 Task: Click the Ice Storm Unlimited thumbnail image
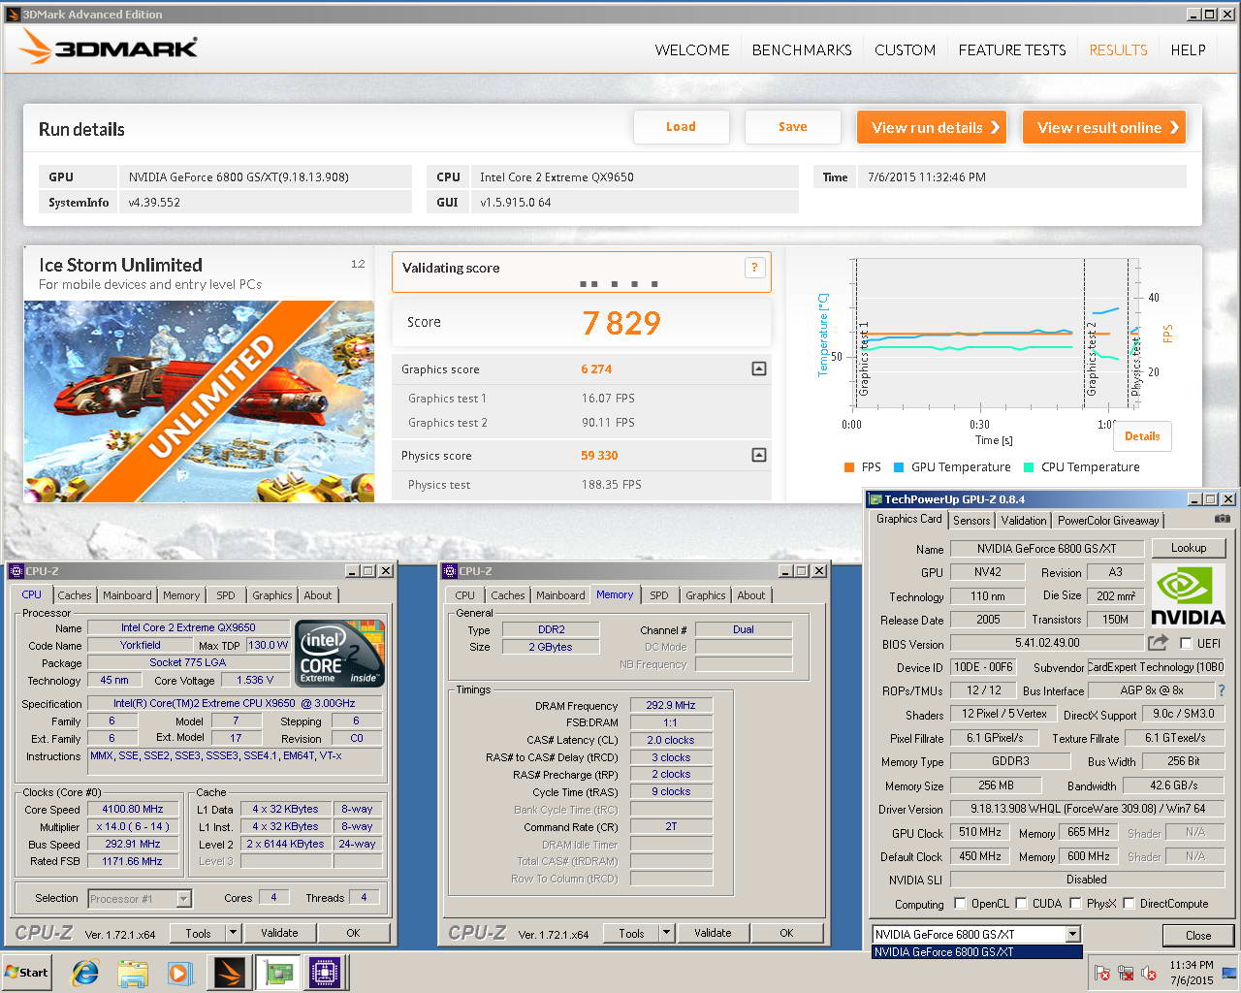(199, 400)
